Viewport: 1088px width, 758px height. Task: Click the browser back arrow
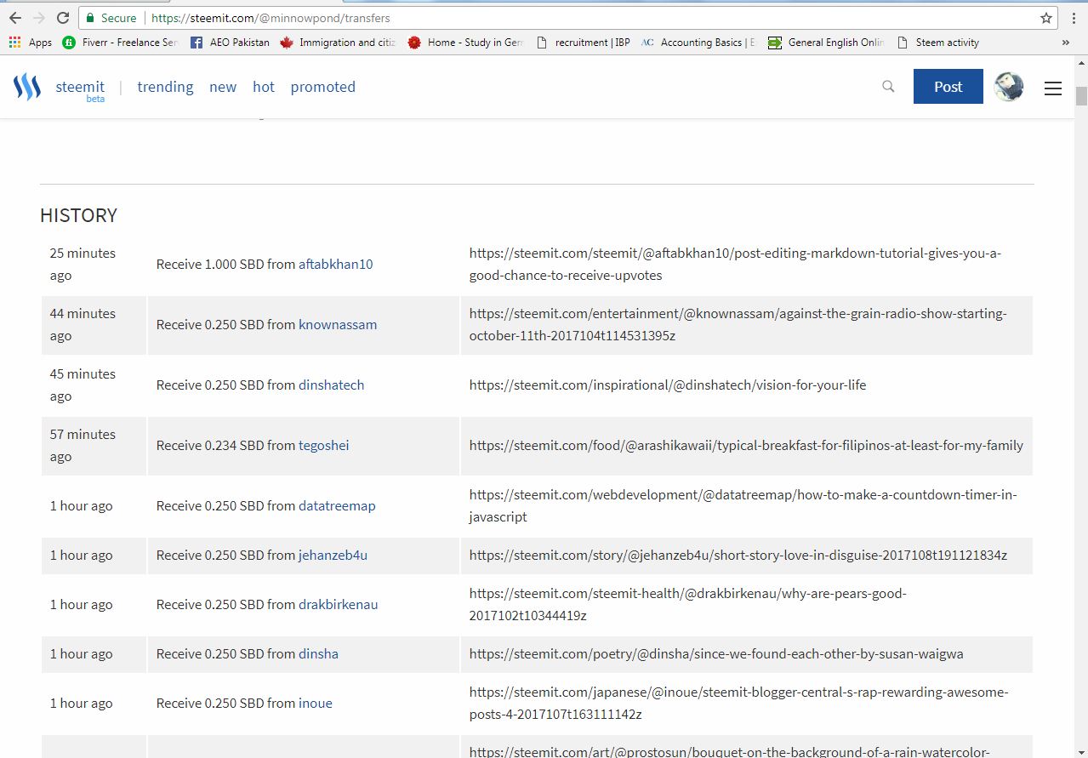(15, 18)
